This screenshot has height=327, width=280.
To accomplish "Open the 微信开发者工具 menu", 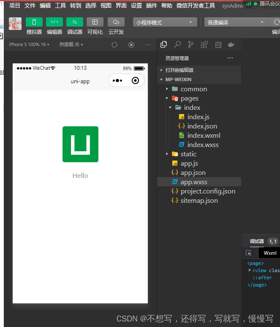I will pyautogui.click(x=196, y=5).
